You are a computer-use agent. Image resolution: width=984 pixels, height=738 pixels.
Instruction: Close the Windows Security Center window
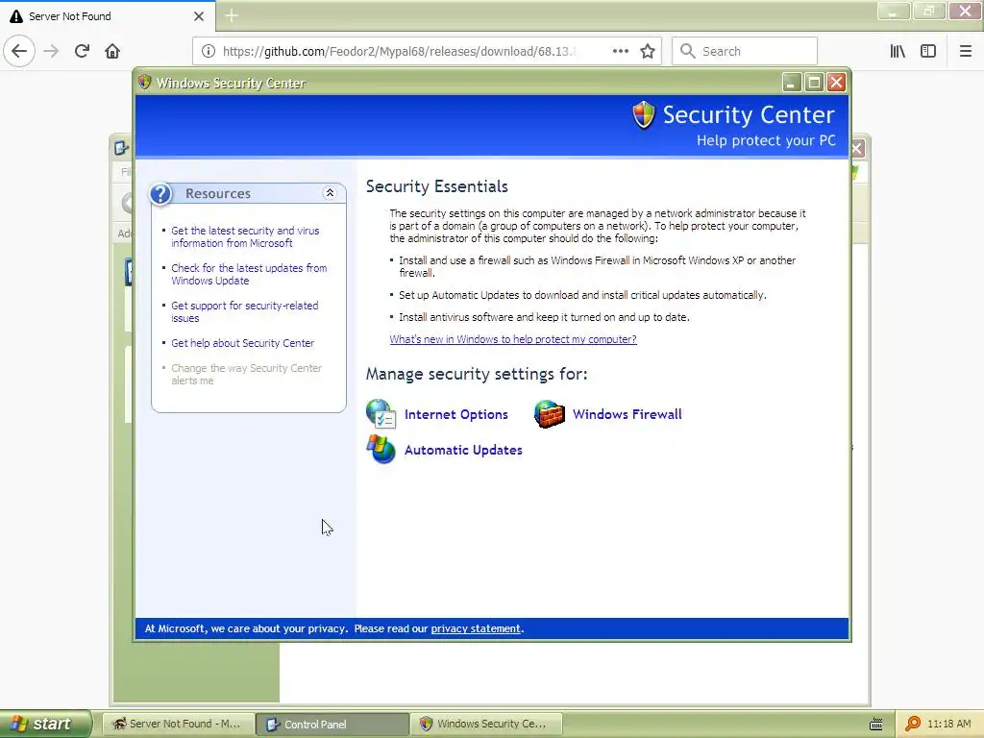[x=837, y=83]
